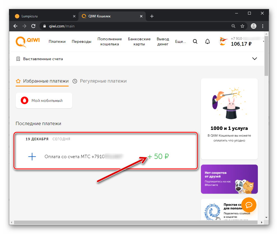This screenshot has width=278, height=234.
Task: Click the Выставленные счета label
Action: 43,59
